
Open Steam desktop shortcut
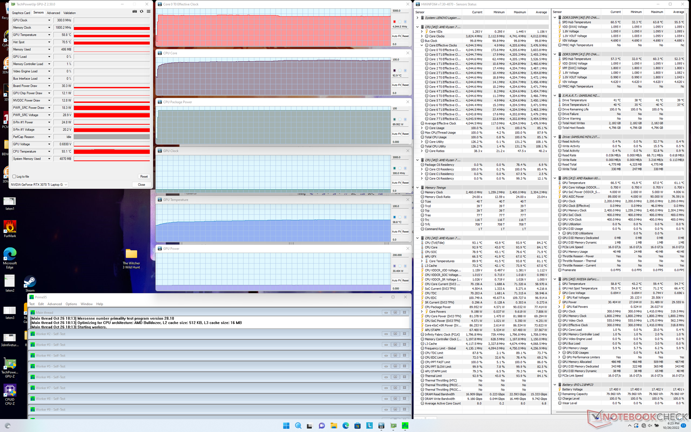[30, 284]
